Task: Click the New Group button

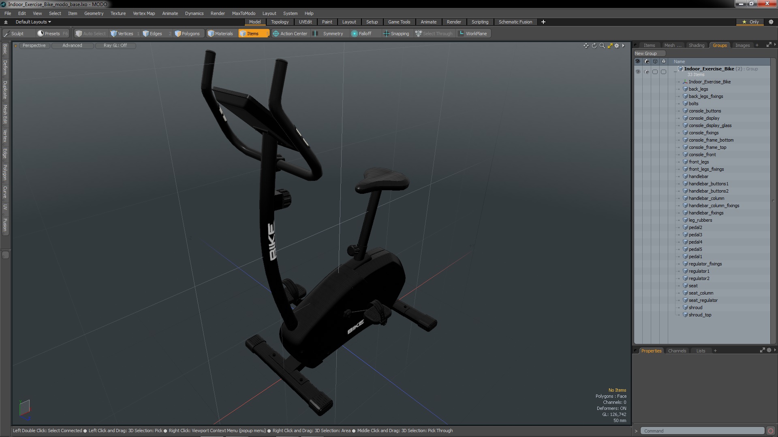Action: pos(649,53)
